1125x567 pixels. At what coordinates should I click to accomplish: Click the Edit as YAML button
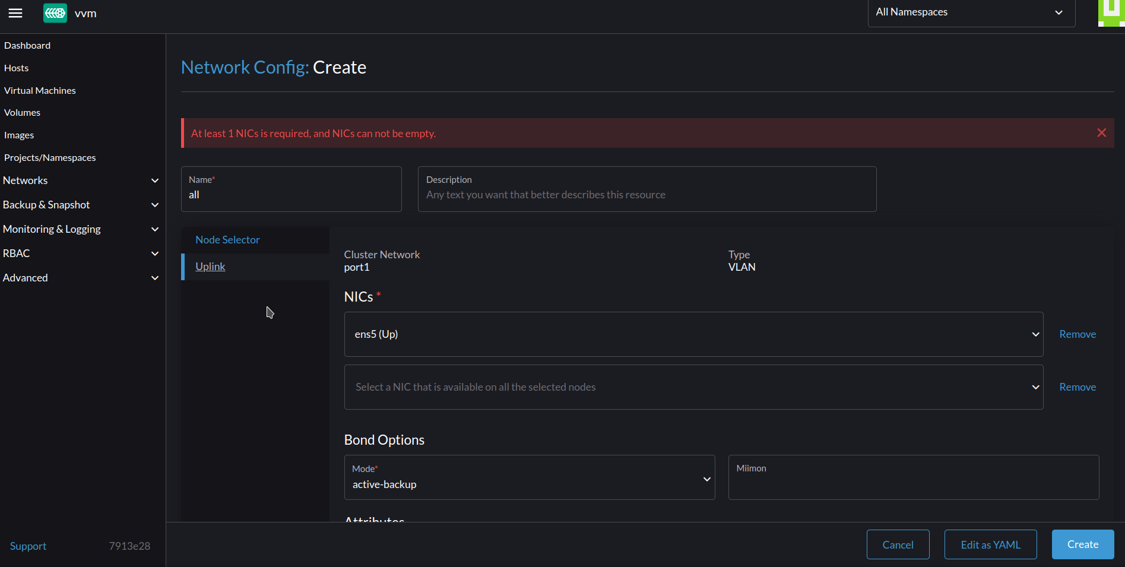tap(990, 544)
